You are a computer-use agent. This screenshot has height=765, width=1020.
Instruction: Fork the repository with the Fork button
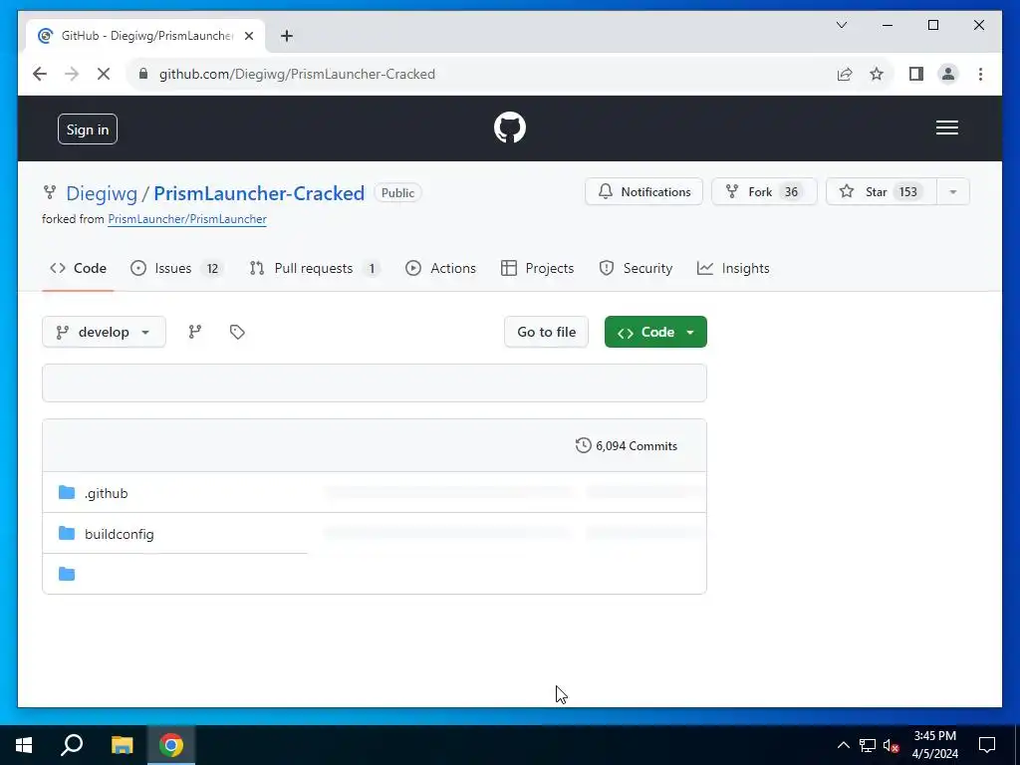764,192
